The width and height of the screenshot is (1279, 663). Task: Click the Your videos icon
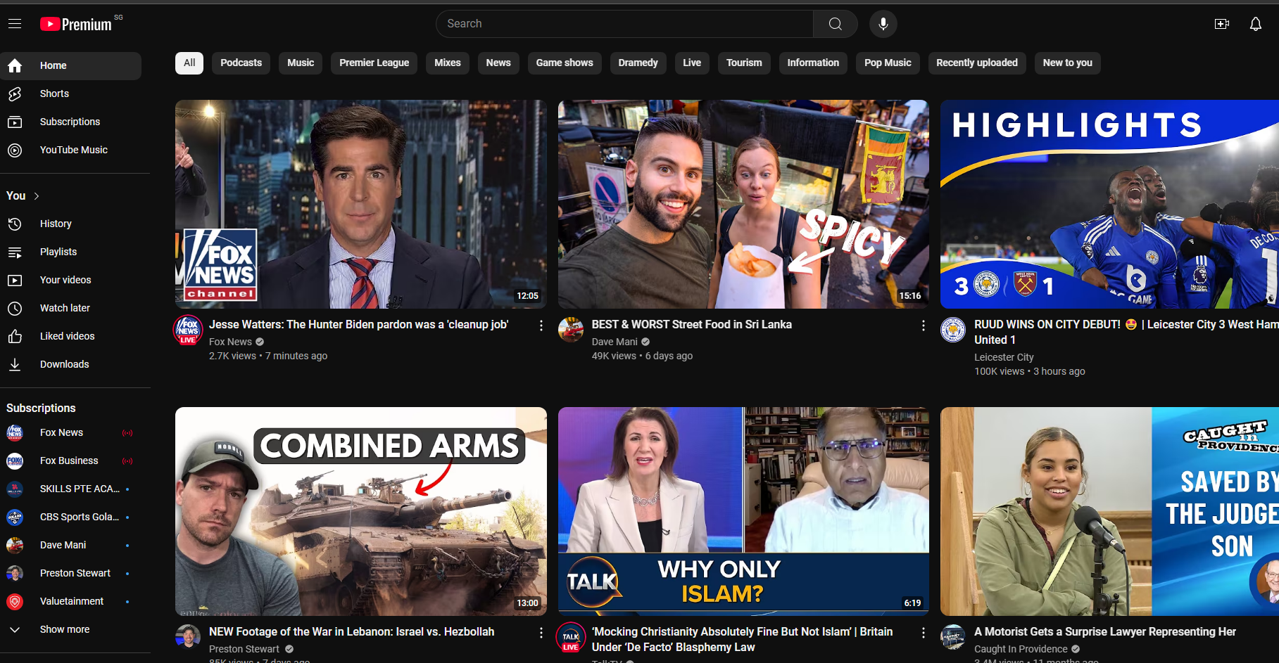pos(15,280)
